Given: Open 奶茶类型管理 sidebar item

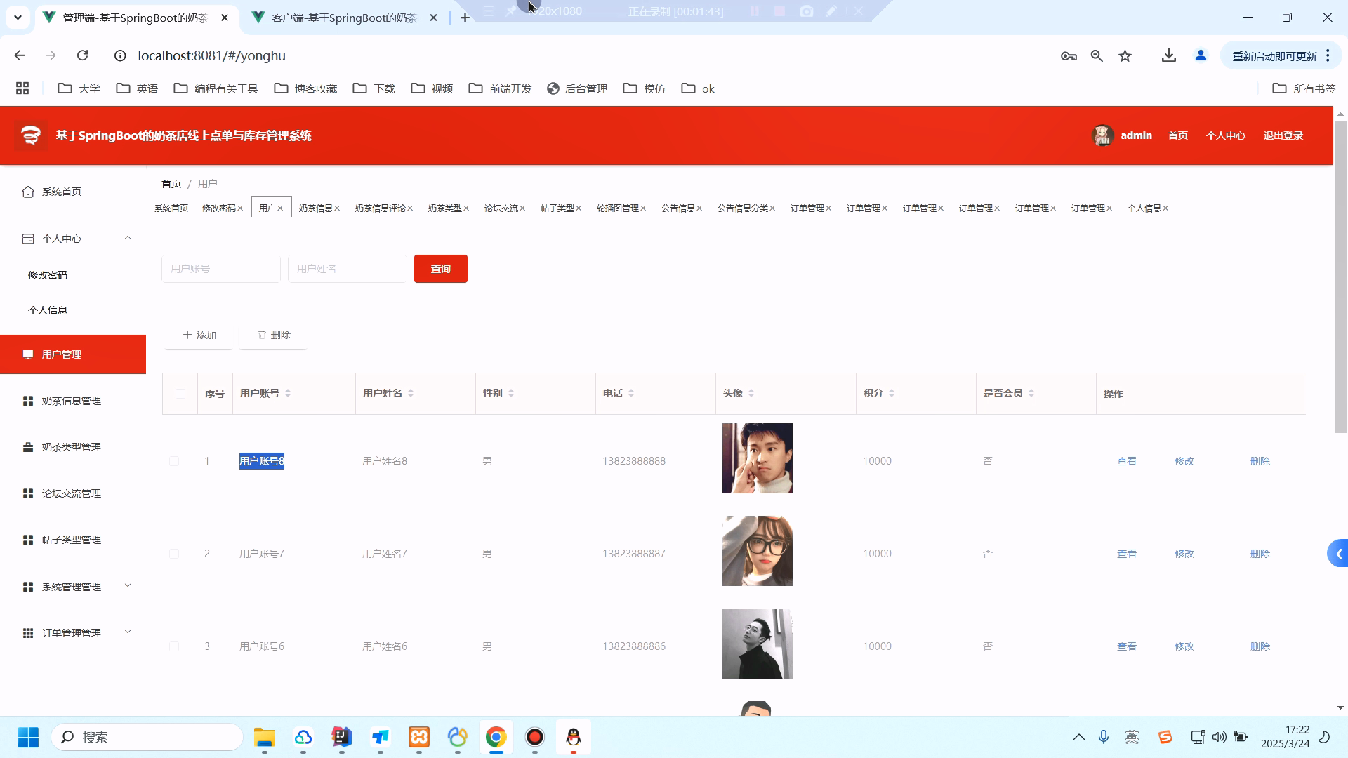Looking at the screenshot, I should (x=70, y=446).
